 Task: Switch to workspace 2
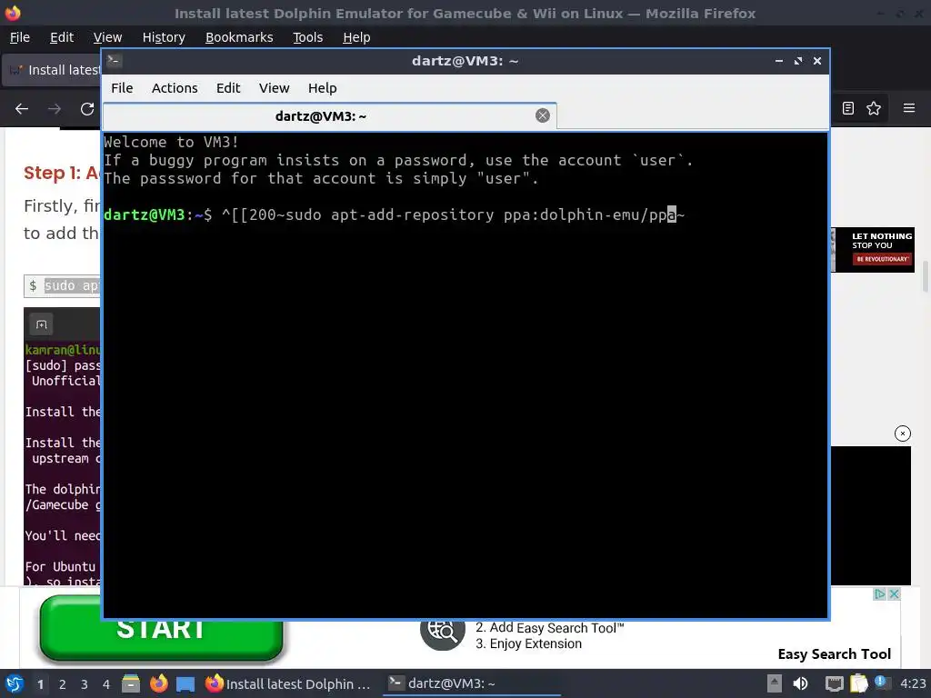(63, 684)
